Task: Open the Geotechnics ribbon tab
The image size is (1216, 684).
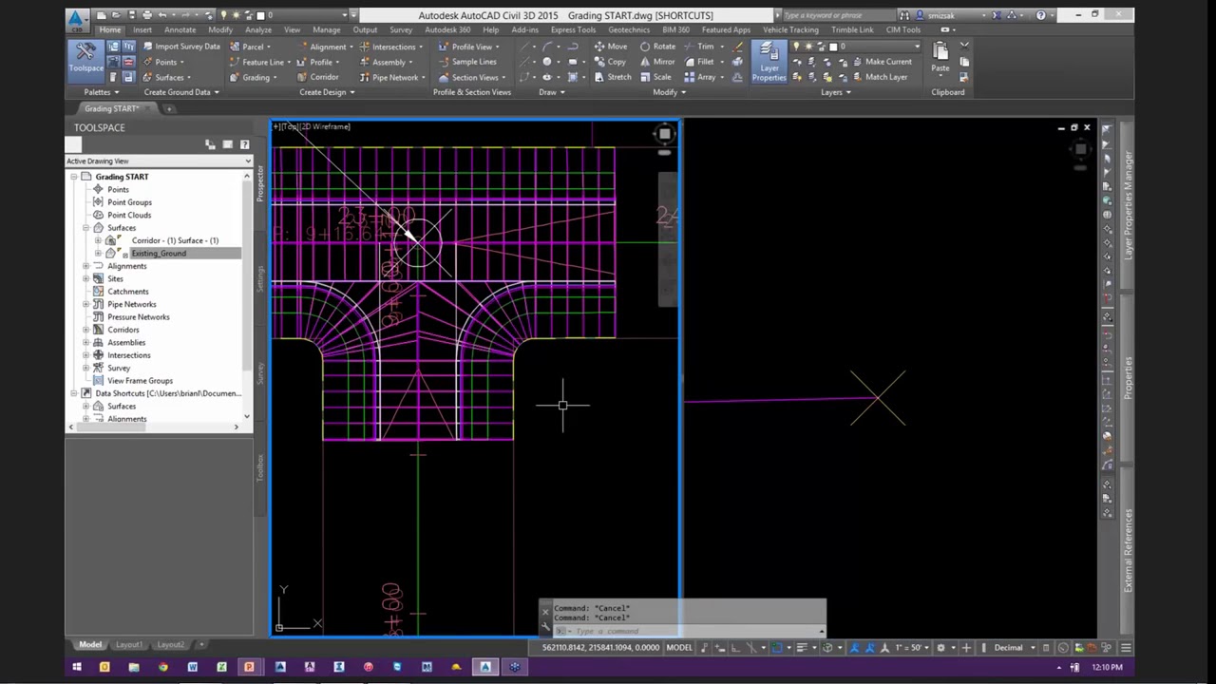Action: [629, 29]
